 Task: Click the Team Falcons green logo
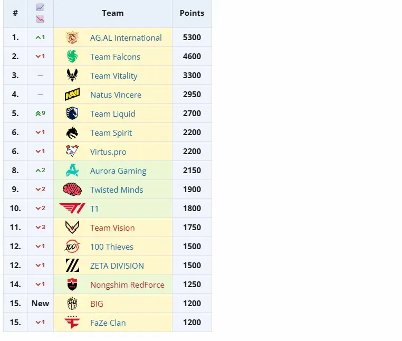click(72, 56)
